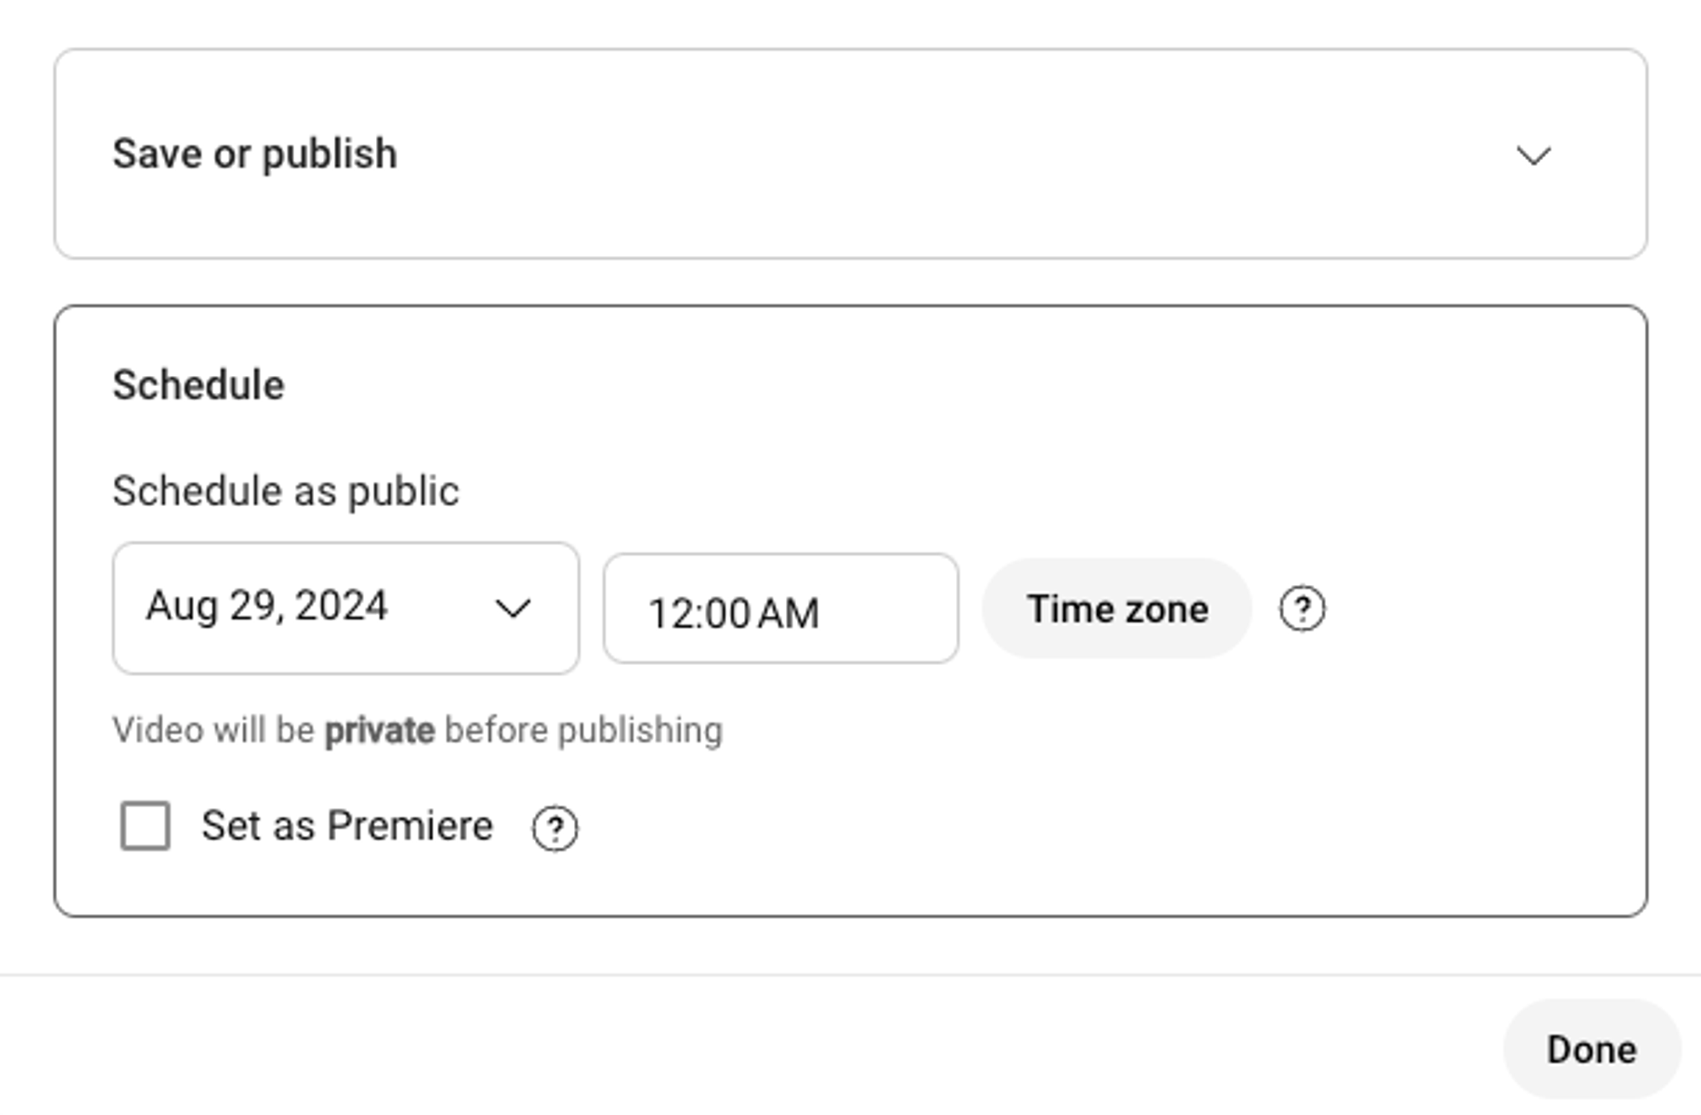The height and width of the screenshot is (1115, 1701).
Task: Open the Time zone selector button
Action: coord(1118,609)
